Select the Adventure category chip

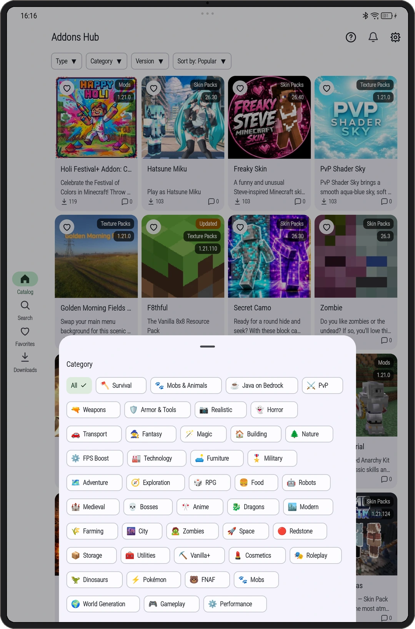[x=94, y=482]
